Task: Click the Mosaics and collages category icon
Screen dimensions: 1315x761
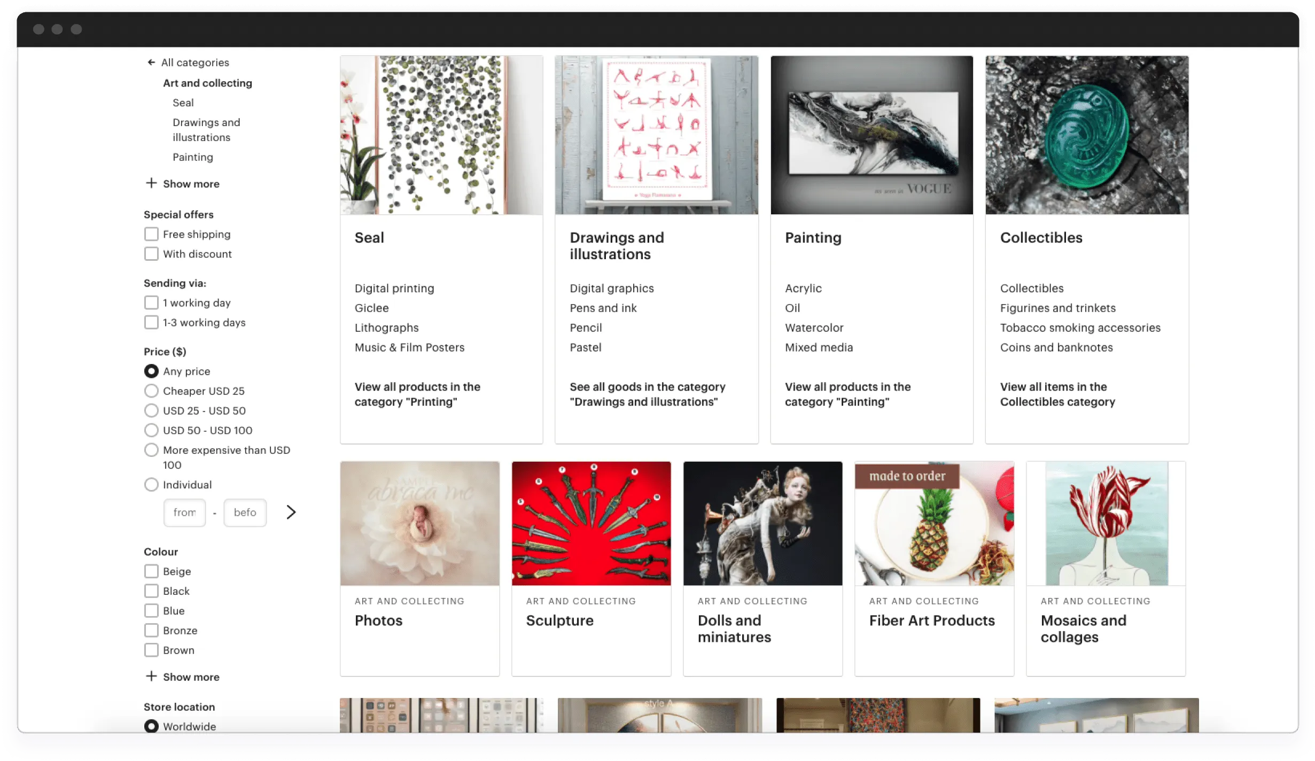Action: pyautogui.click(x=1105, y=523)
